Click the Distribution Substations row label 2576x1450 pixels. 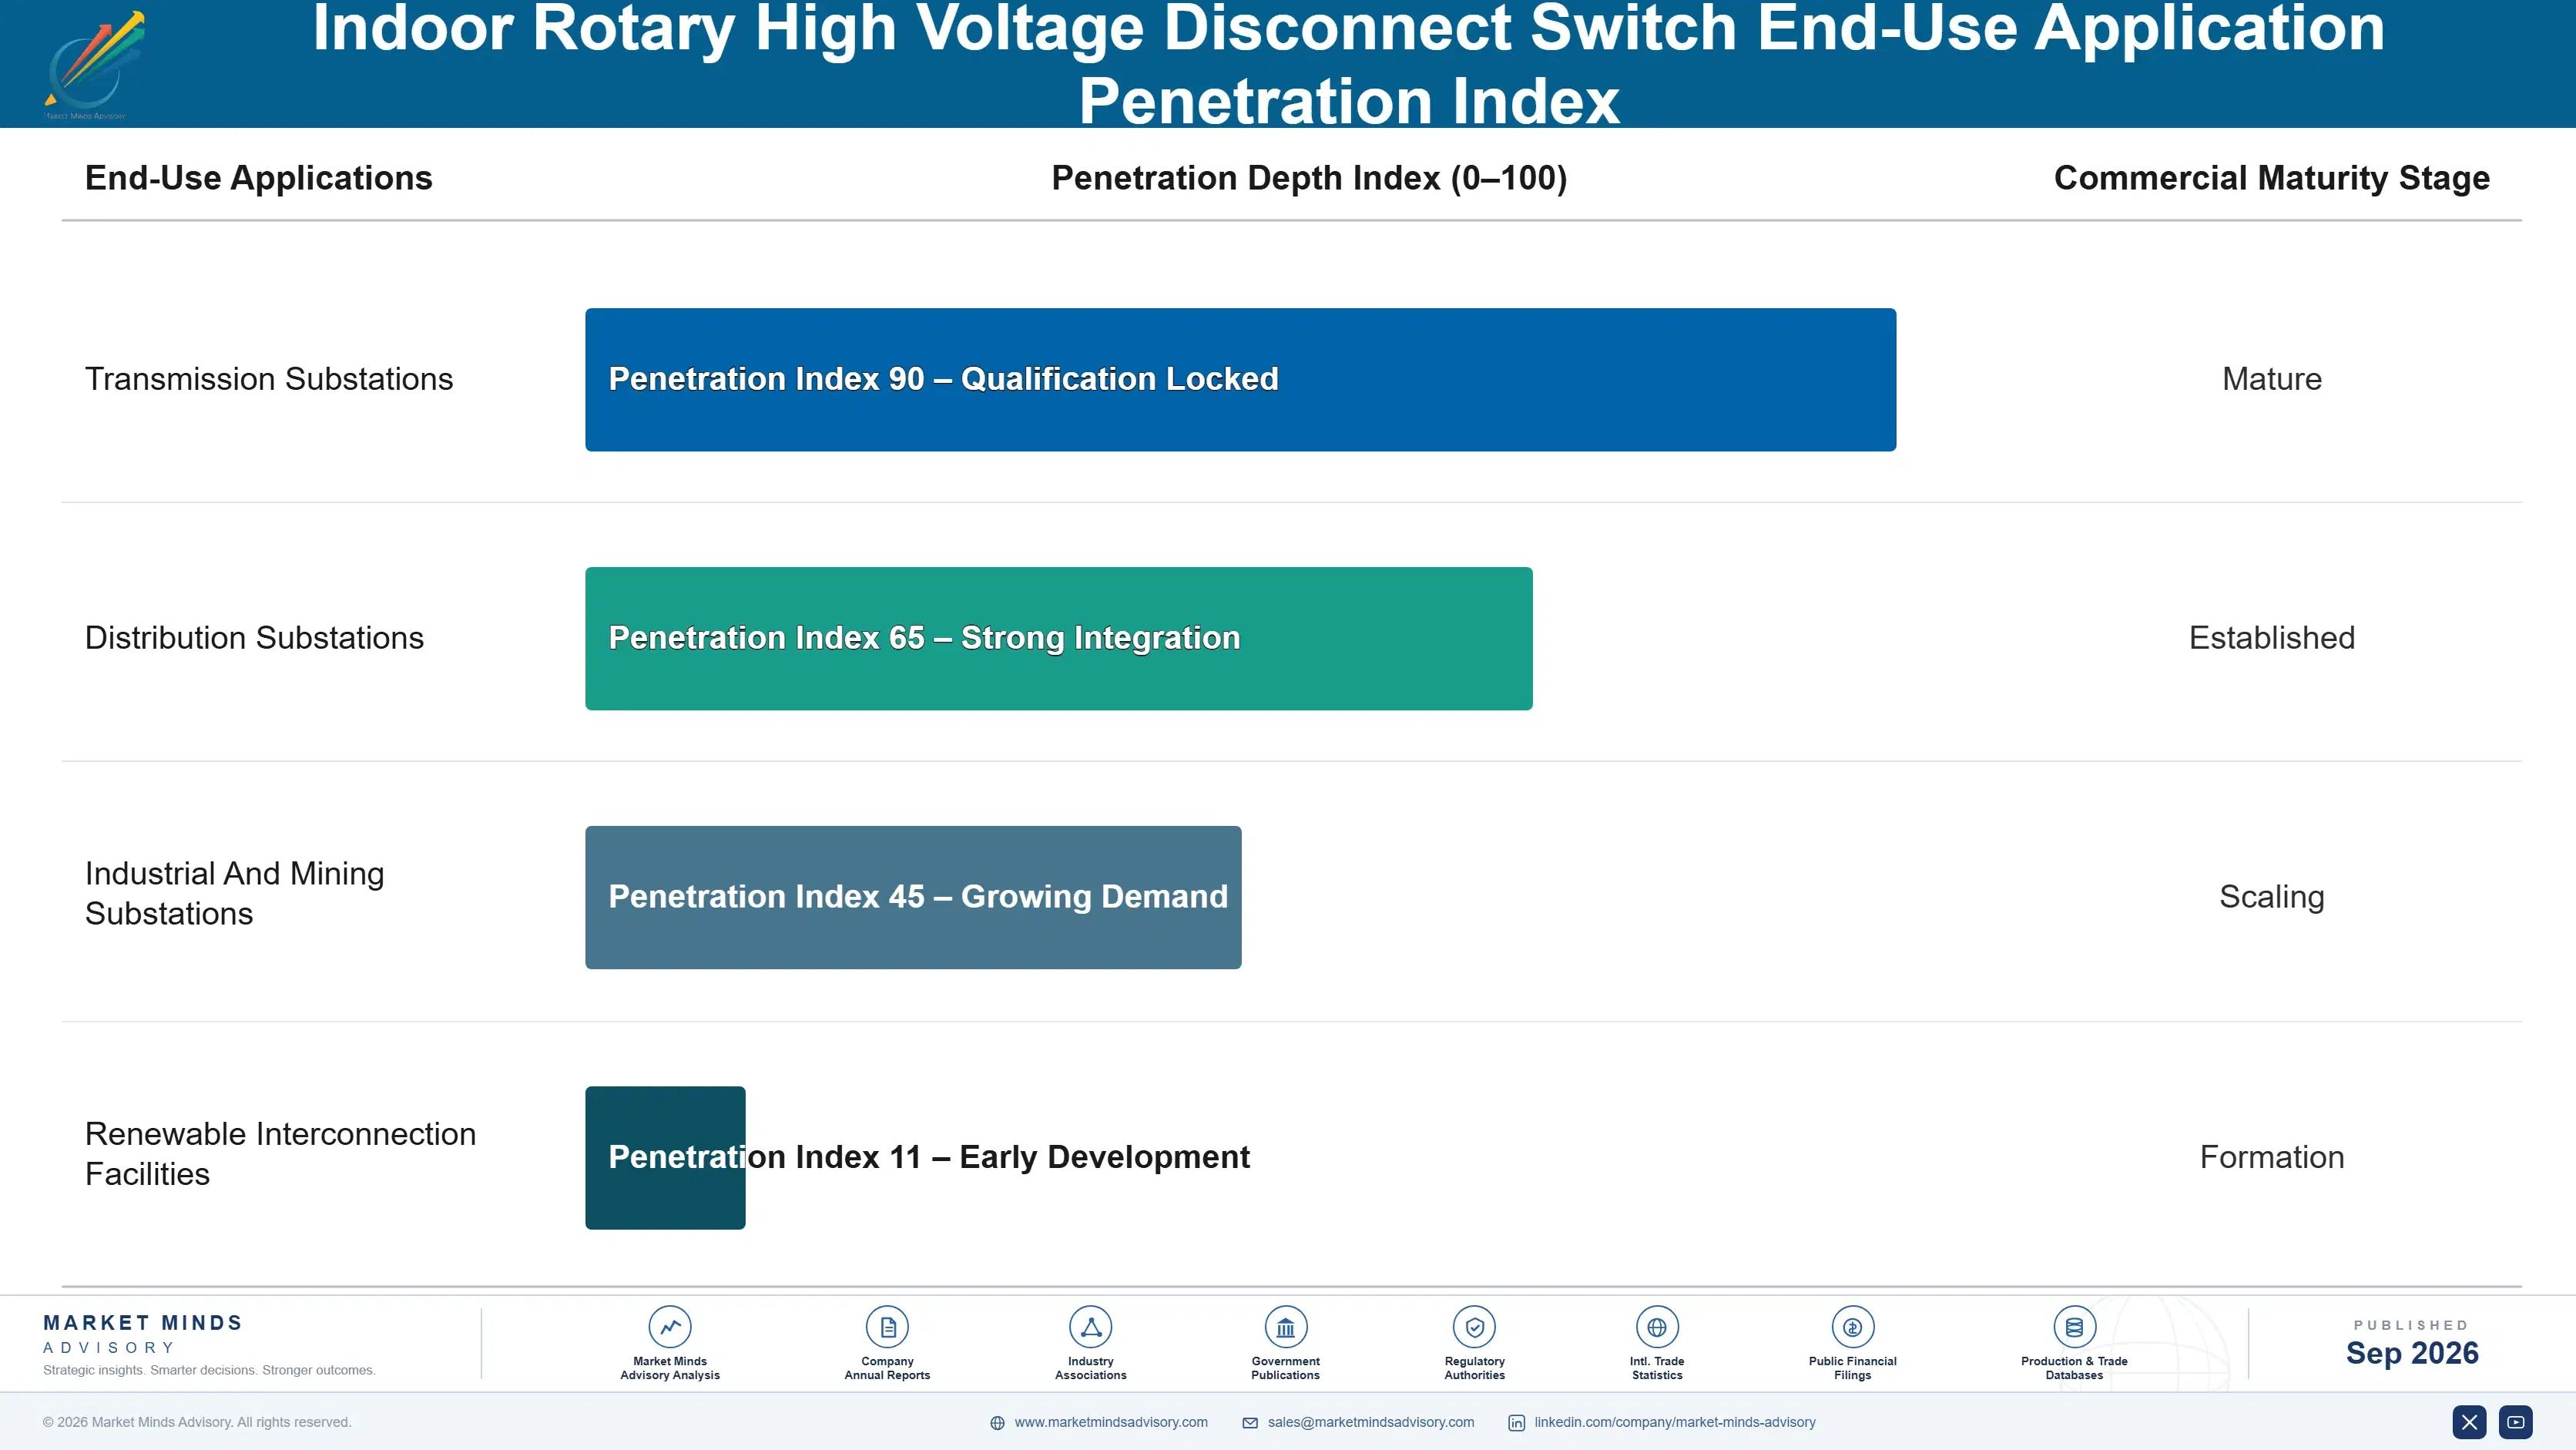254,638
